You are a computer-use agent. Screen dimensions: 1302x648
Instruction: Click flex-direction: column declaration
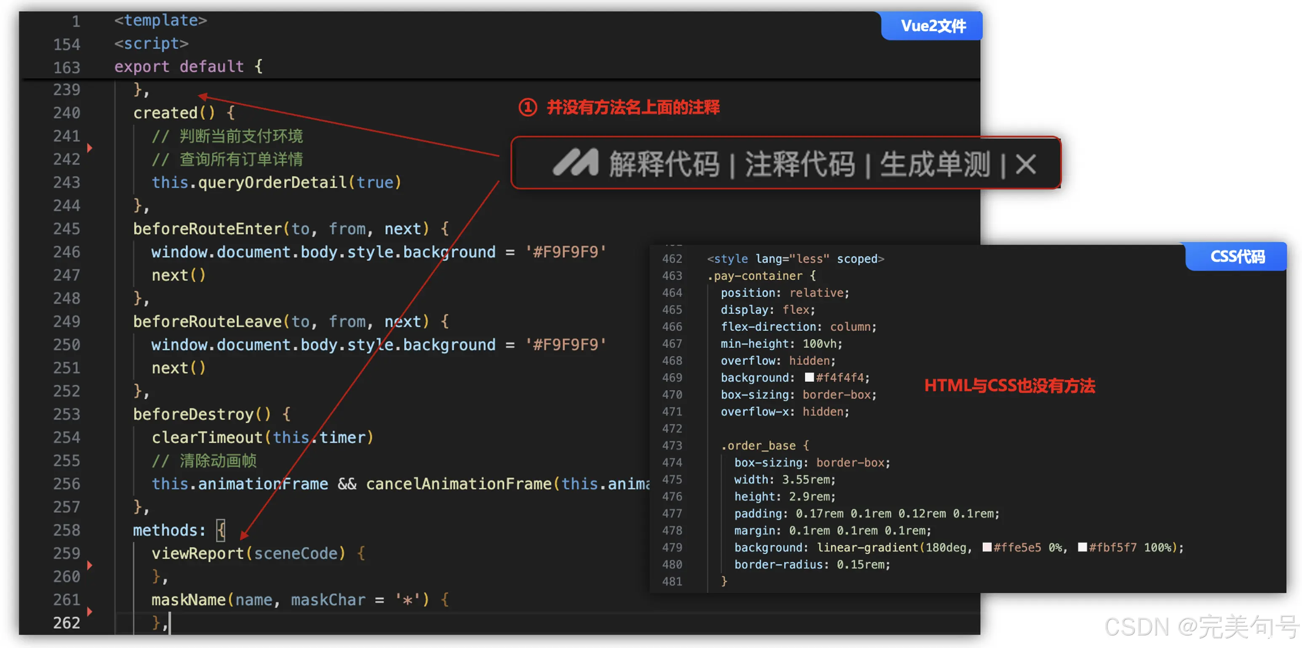tap(798, 327)
